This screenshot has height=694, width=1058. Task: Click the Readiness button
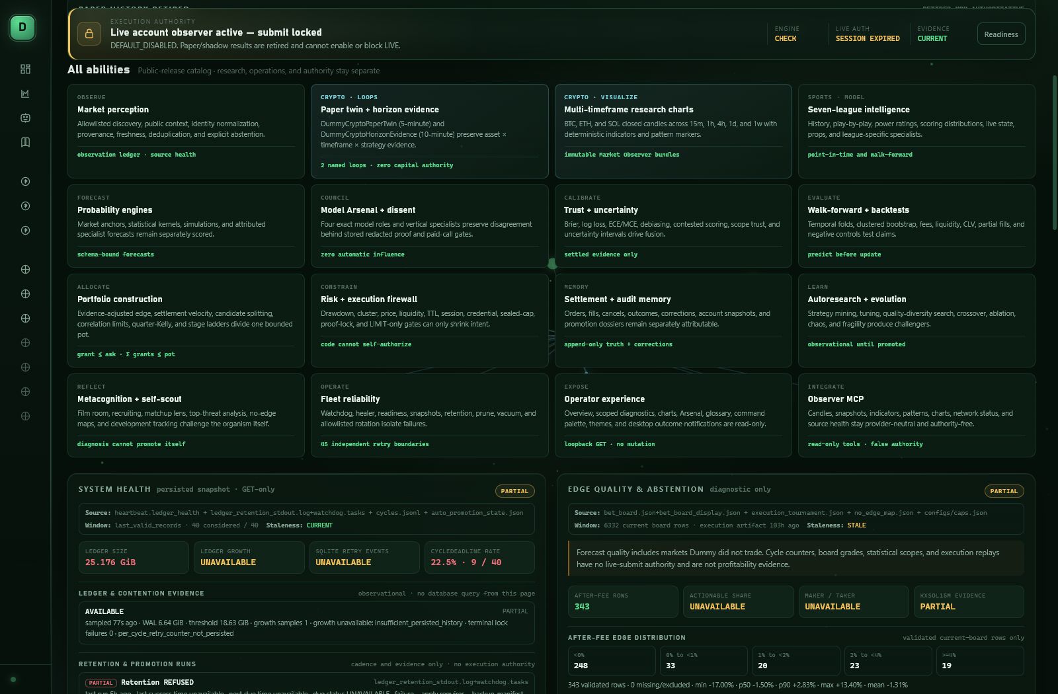pos(1001,34)
